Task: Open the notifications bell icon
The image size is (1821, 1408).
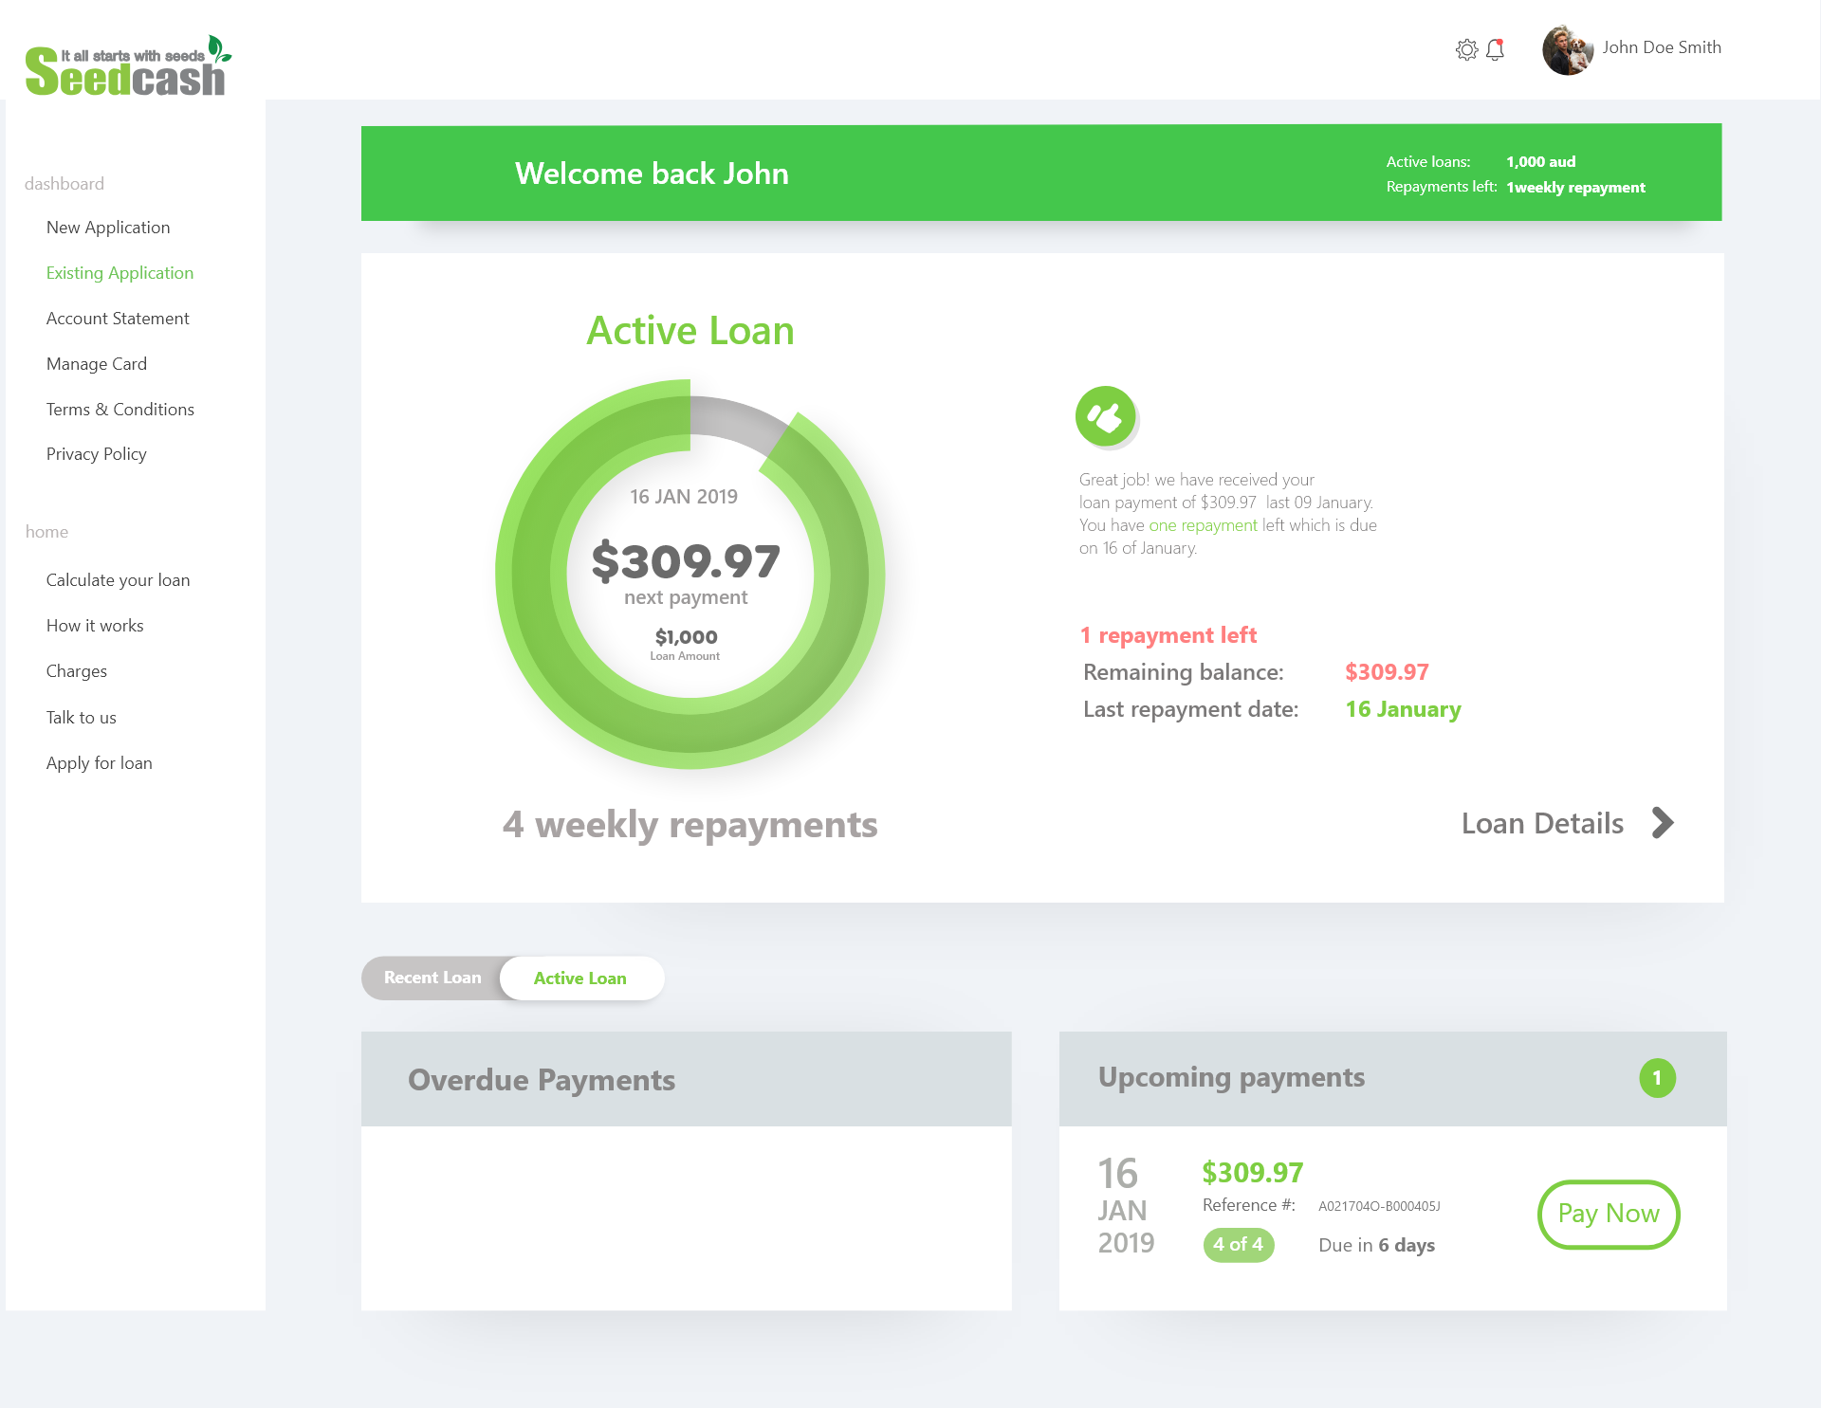Action: [1496, 49]
